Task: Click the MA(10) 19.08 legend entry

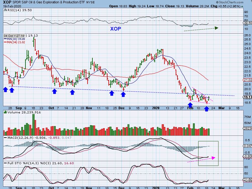Action: [14, 39]
